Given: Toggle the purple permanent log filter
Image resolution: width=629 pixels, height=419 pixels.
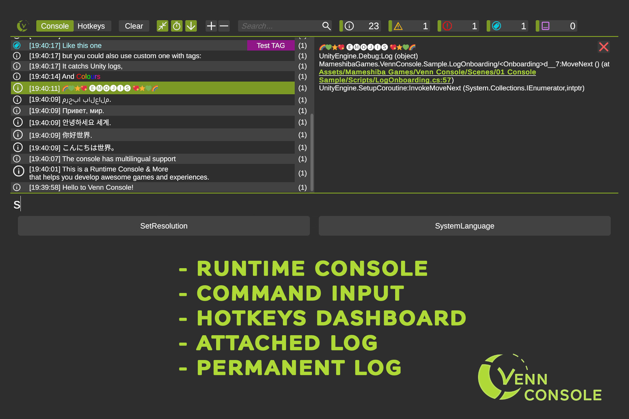Looking at the screenshot, I should (x=545, y=26).
